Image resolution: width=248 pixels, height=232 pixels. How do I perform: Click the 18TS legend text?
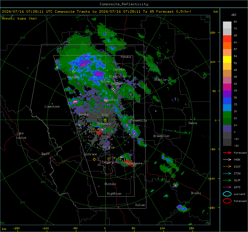pos(237,187)
